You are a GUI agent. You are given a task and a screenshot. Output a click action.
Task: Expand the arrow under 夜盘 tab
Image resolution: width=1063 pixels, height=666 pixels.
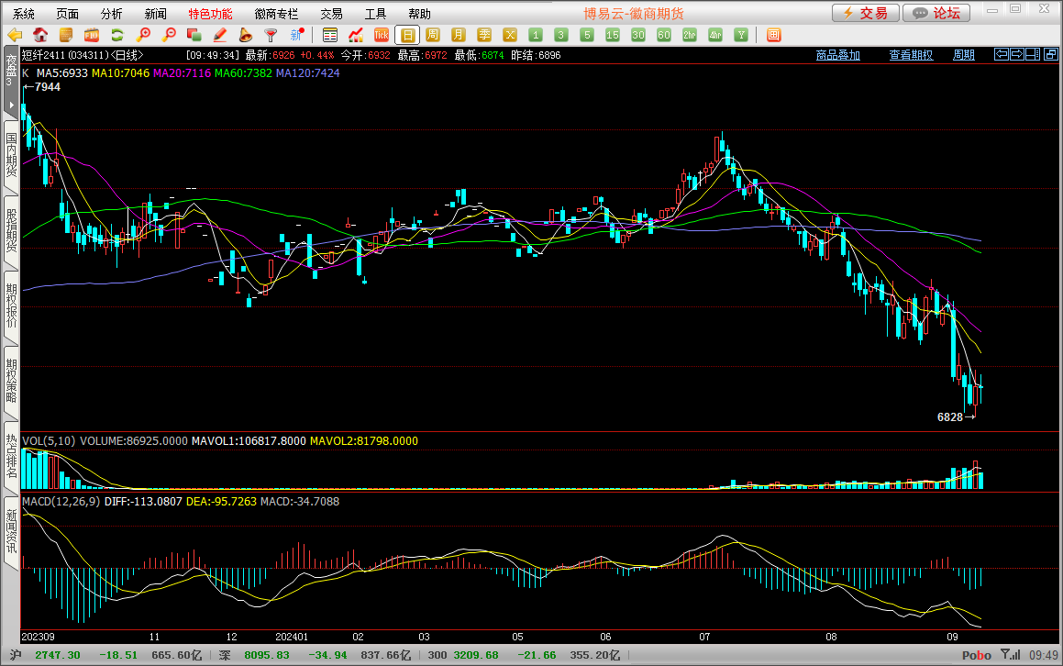coord(11,105)
